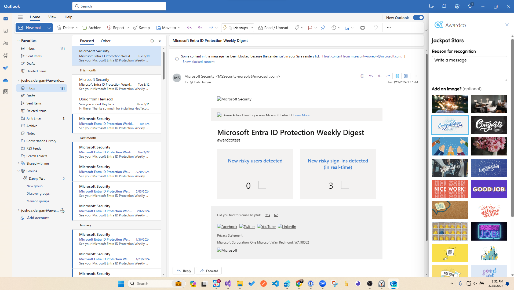
Task: Toggle the navigation pane hamburger button
Action: click(x=20, y=17)
